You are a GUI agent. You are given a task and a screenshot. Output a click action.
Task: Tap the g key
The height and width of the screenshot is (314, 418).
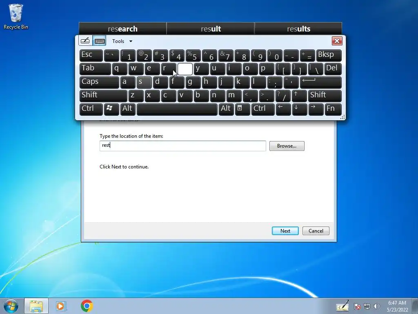[193, 83]
